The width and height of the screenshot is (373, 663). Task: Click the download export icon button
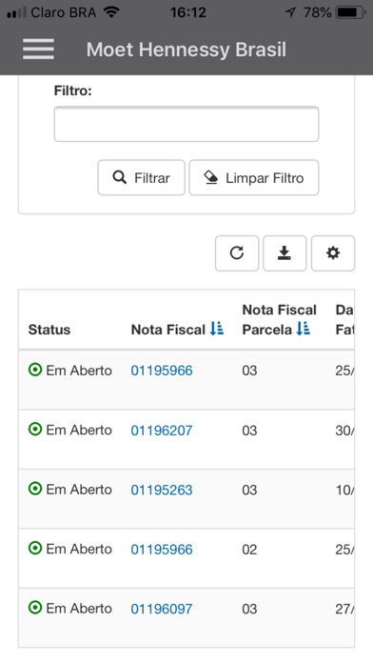click(x=285, y=253)
